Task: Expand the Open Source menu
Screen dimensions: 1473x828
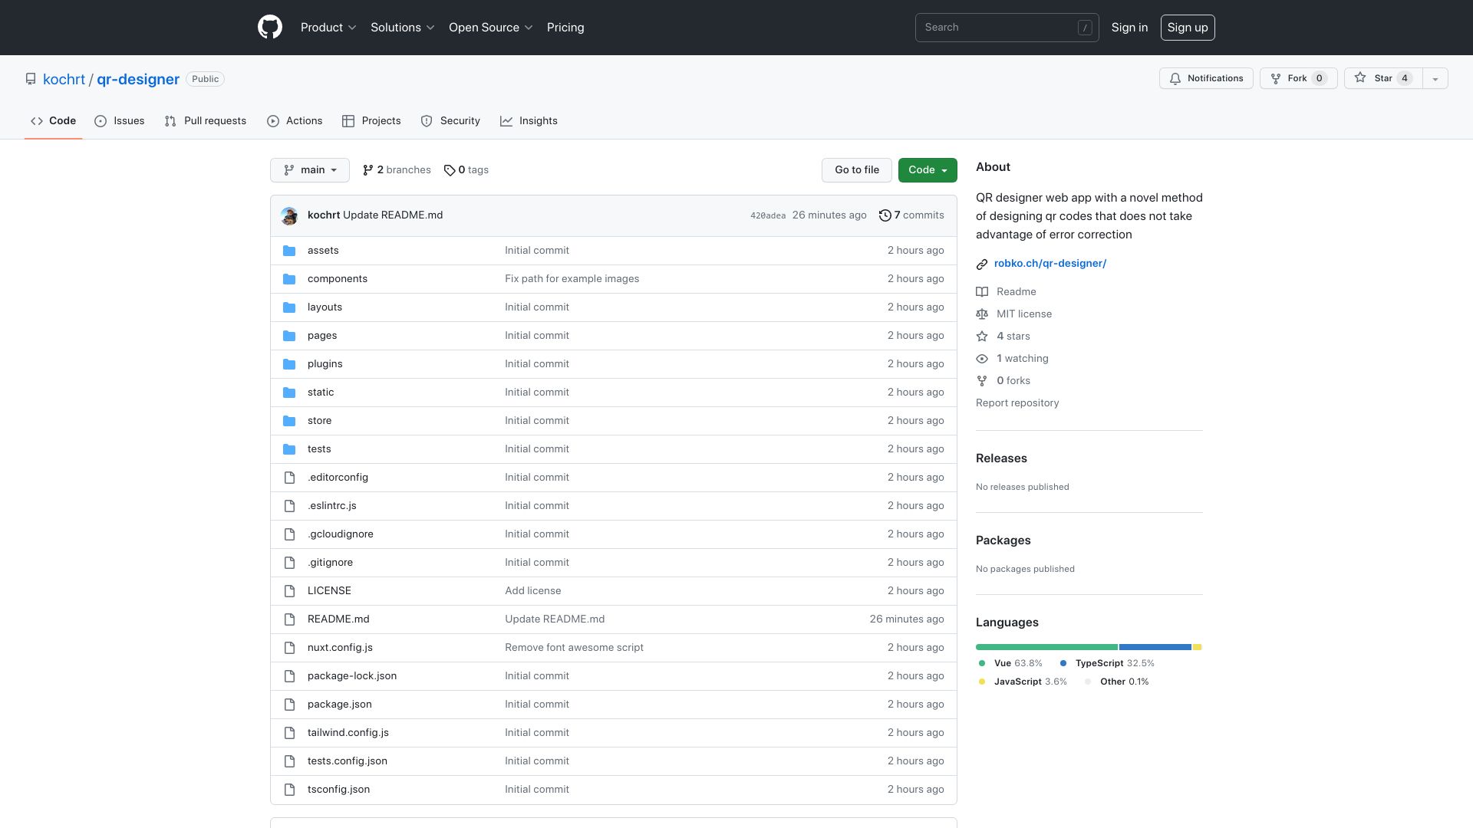Action: [491, 28]
